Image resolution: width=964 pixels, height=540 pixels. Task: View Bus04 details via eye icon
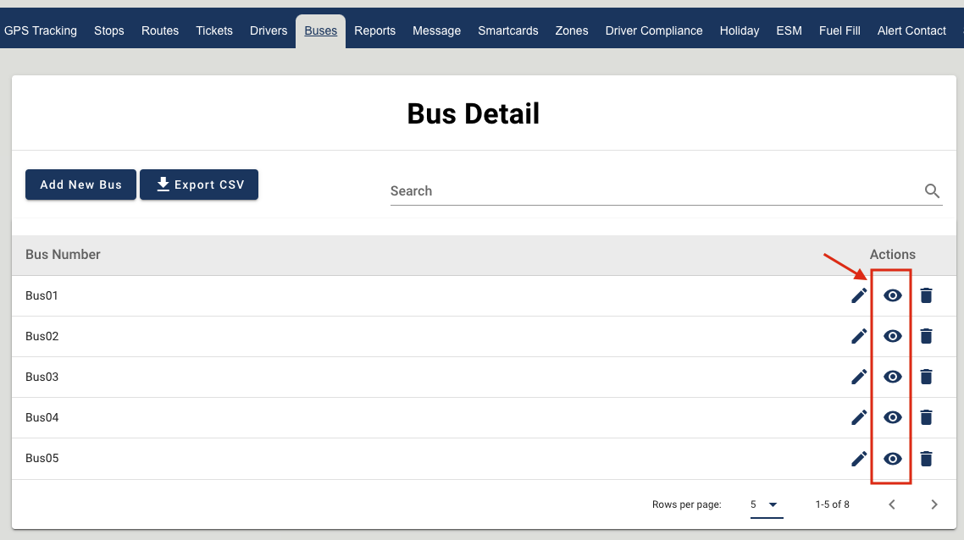point(893,417)
